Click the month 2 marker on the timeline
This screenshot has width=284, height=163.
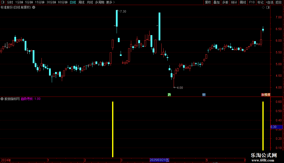click(x=85, y=160)
